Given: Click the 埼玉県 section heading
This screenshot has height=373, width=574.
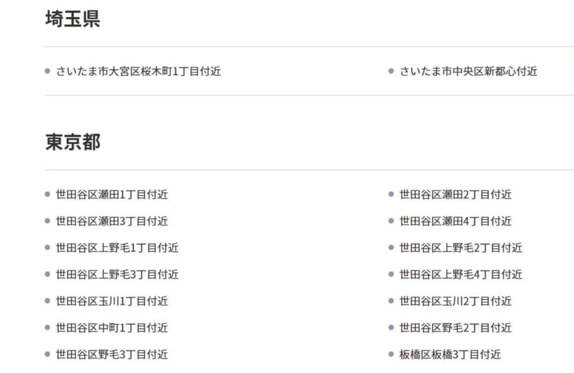Looking at the screenshot, I should pos(73,19).
